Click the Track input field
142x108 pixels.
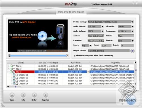128,45
